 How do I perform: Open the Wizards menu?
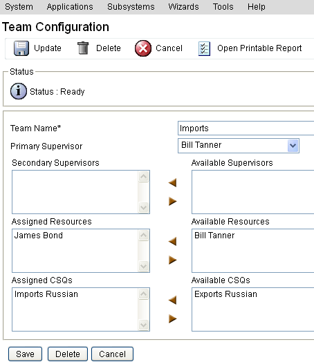point(183,7)
